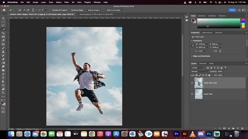Toggle pixel layer filter in Layers panel
Image resolution: width=248 pixels, height=139 pixels.
pyautogui.click(x=208, y=68)
